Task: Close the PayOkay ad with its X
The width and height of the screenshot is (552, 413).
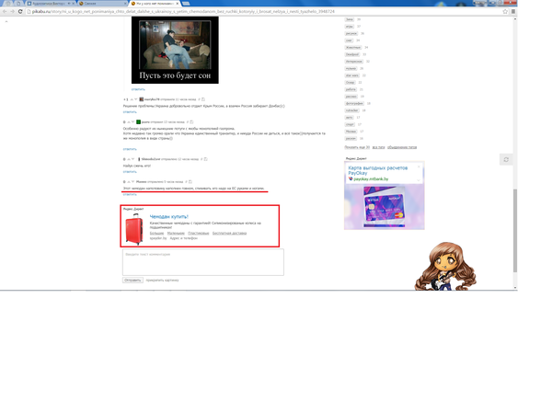Action: 419,166
